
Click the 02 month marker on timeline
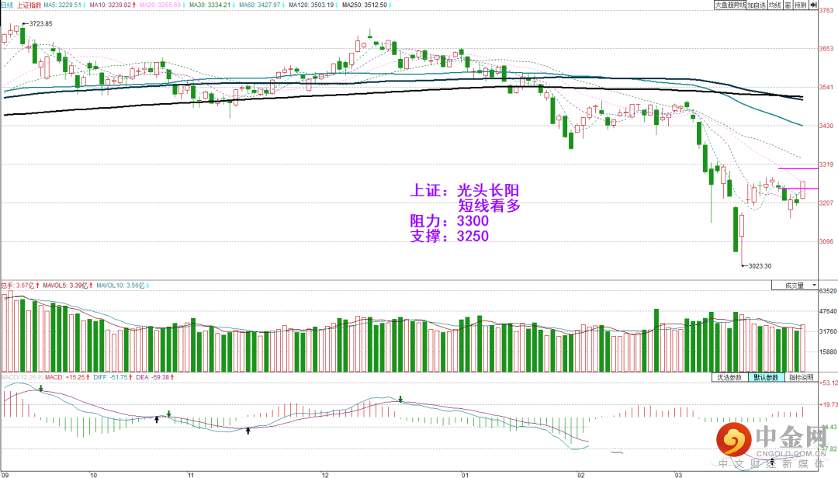(581, 475)
